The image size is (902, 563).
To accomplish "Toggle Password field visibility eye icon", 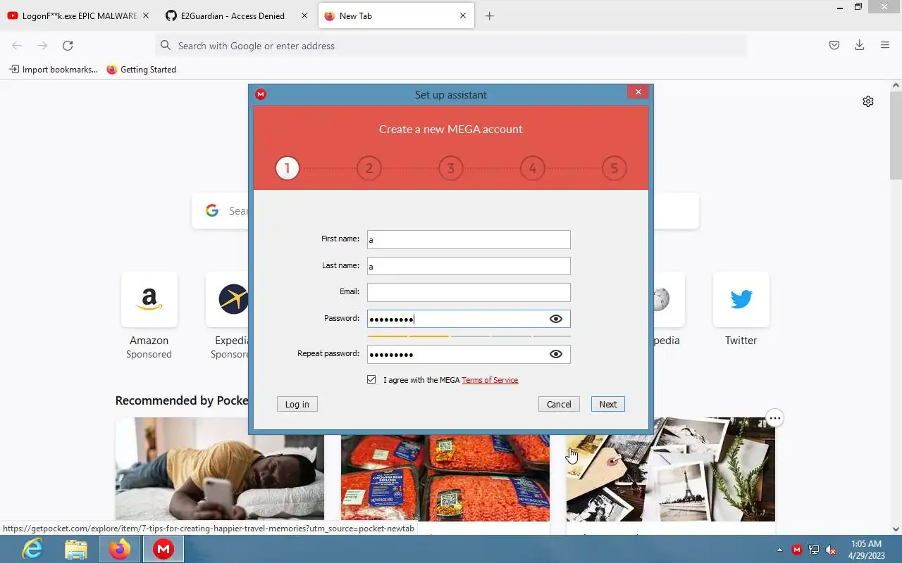I will click(x=556, y=319).
